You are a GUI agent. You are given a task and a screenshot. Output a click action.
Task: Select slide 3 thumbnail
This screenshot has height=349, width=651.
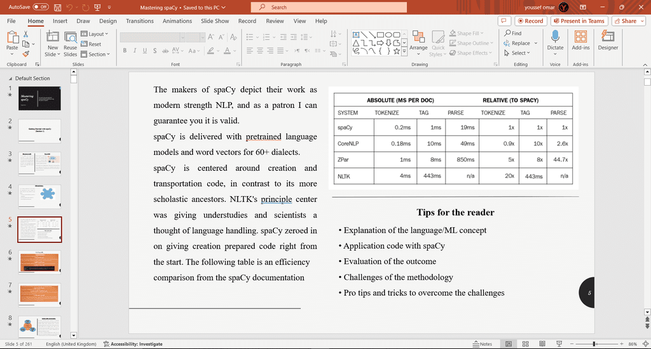(39, 164)
